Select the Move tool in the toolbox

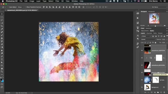click(2, 14)
